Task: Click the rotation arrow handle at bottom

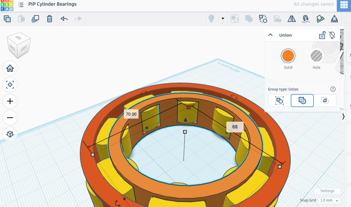Action: tap(117, 203)
